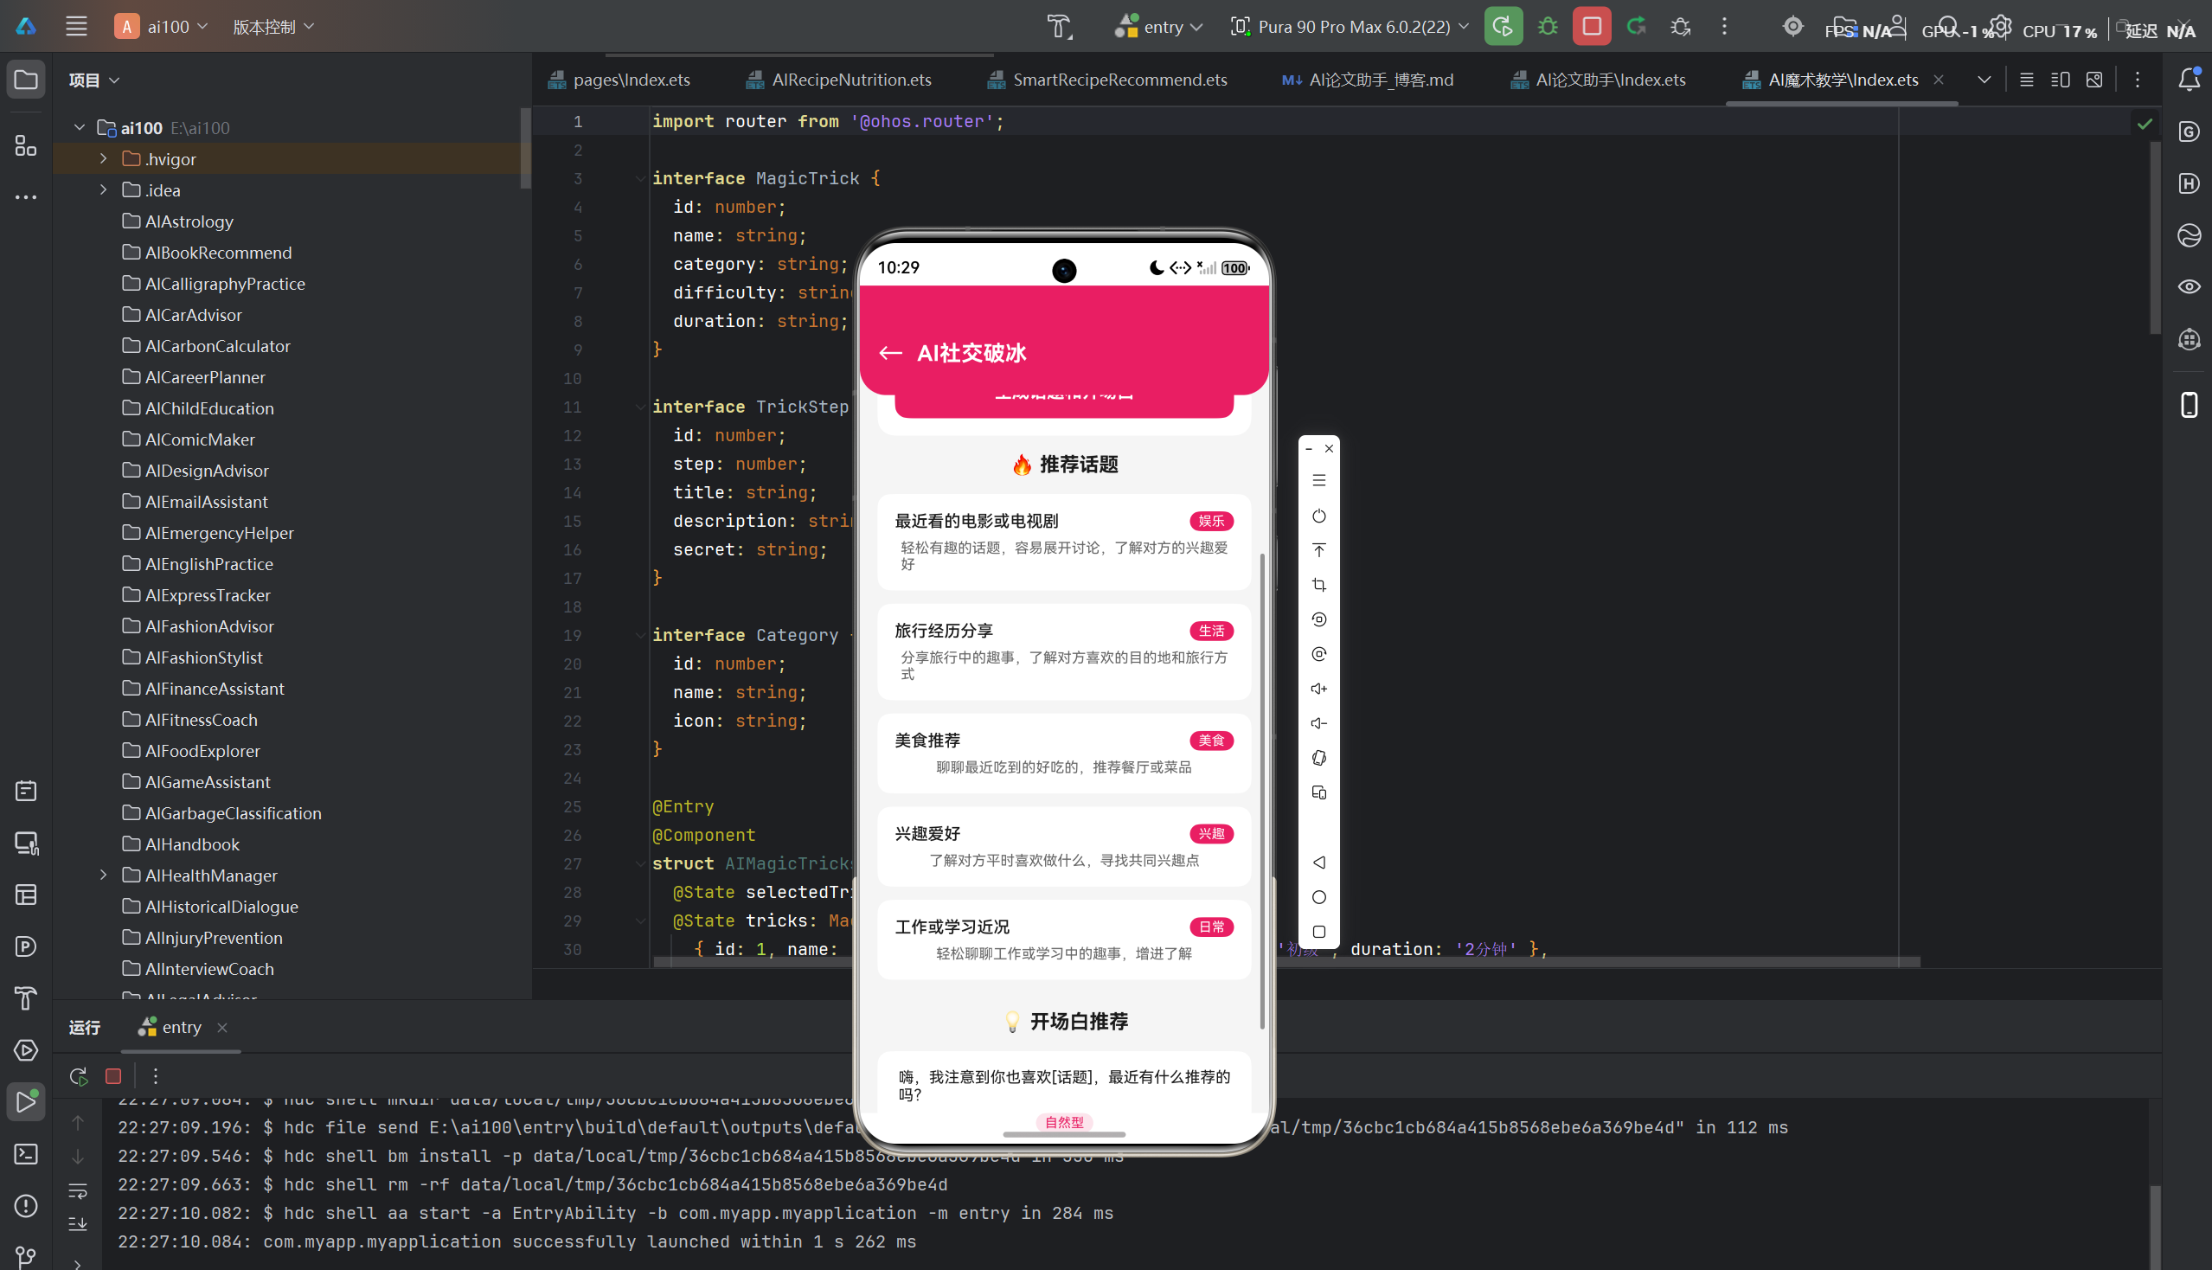Switch to the AI论文助手\Index.ets tab
The image size is (2212, 1270).
tap(1599, 80)
